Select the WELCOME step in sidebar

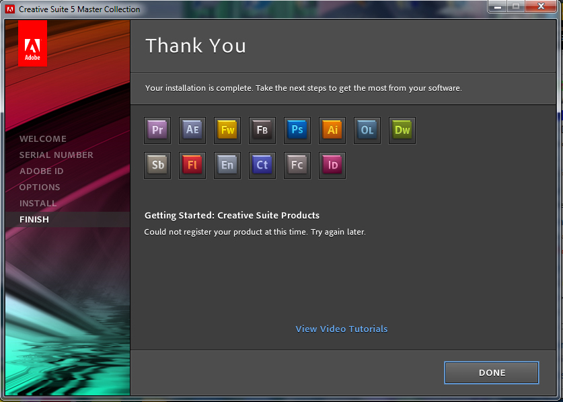pyautogui.click(x=43, y=139)
